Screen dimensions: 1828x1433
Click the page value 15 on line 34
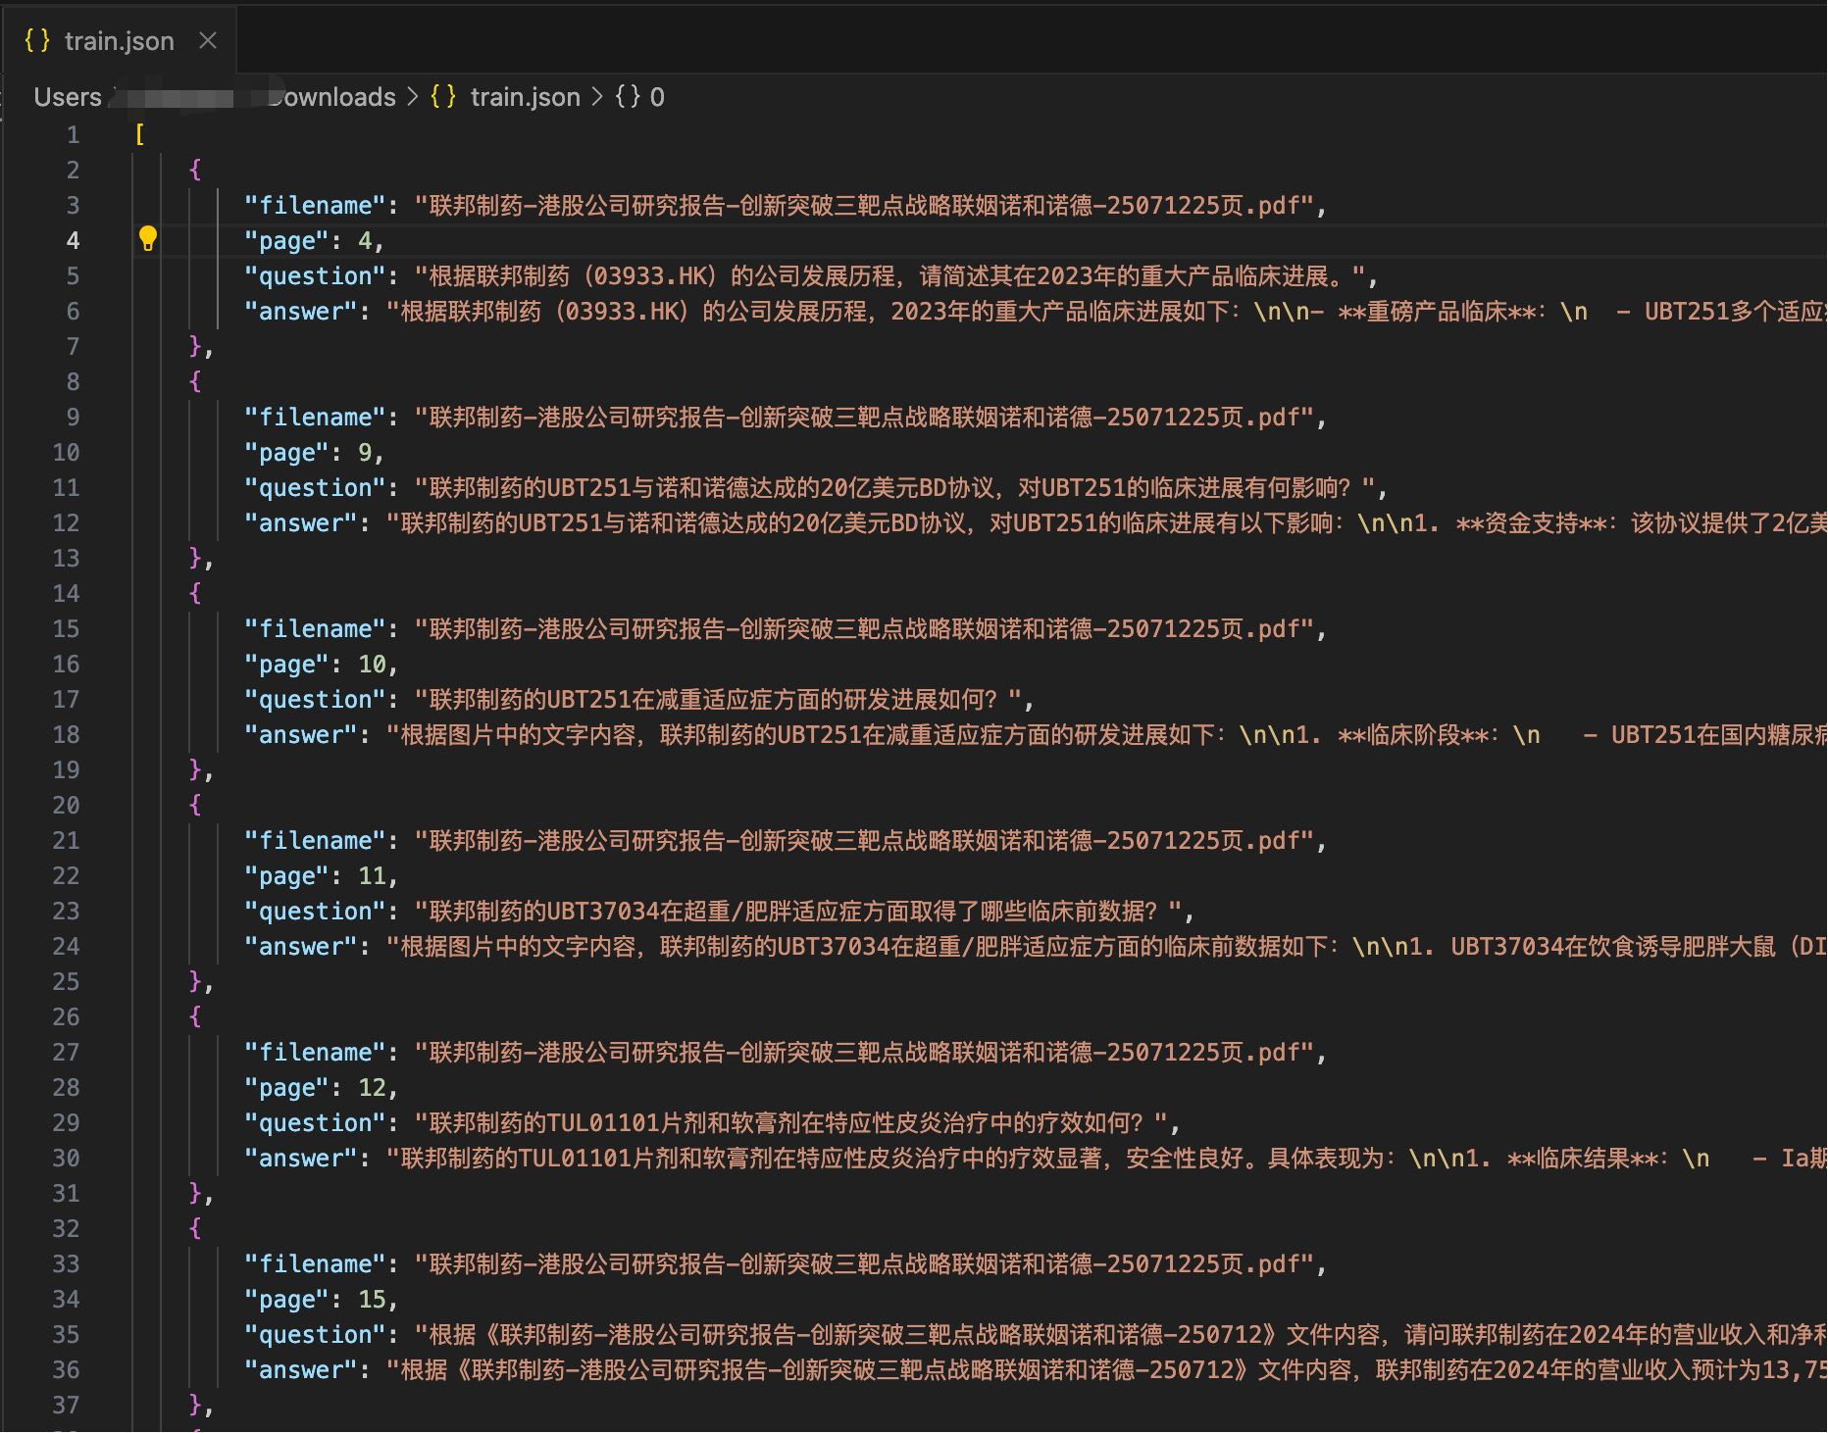[x=372, y=1300]
